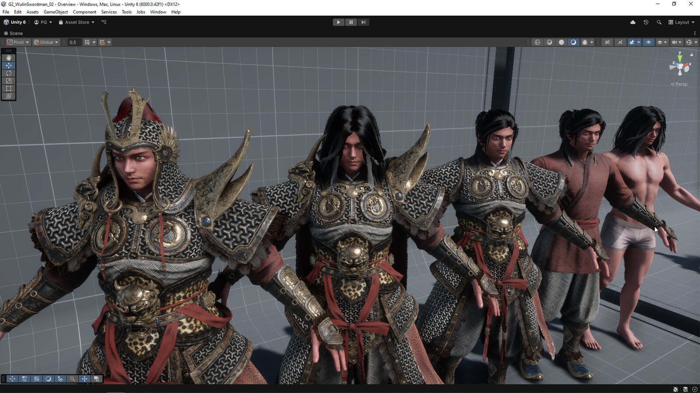Open the scene visibility layers dropdown

pyautogui.click(x=662, y=42)
